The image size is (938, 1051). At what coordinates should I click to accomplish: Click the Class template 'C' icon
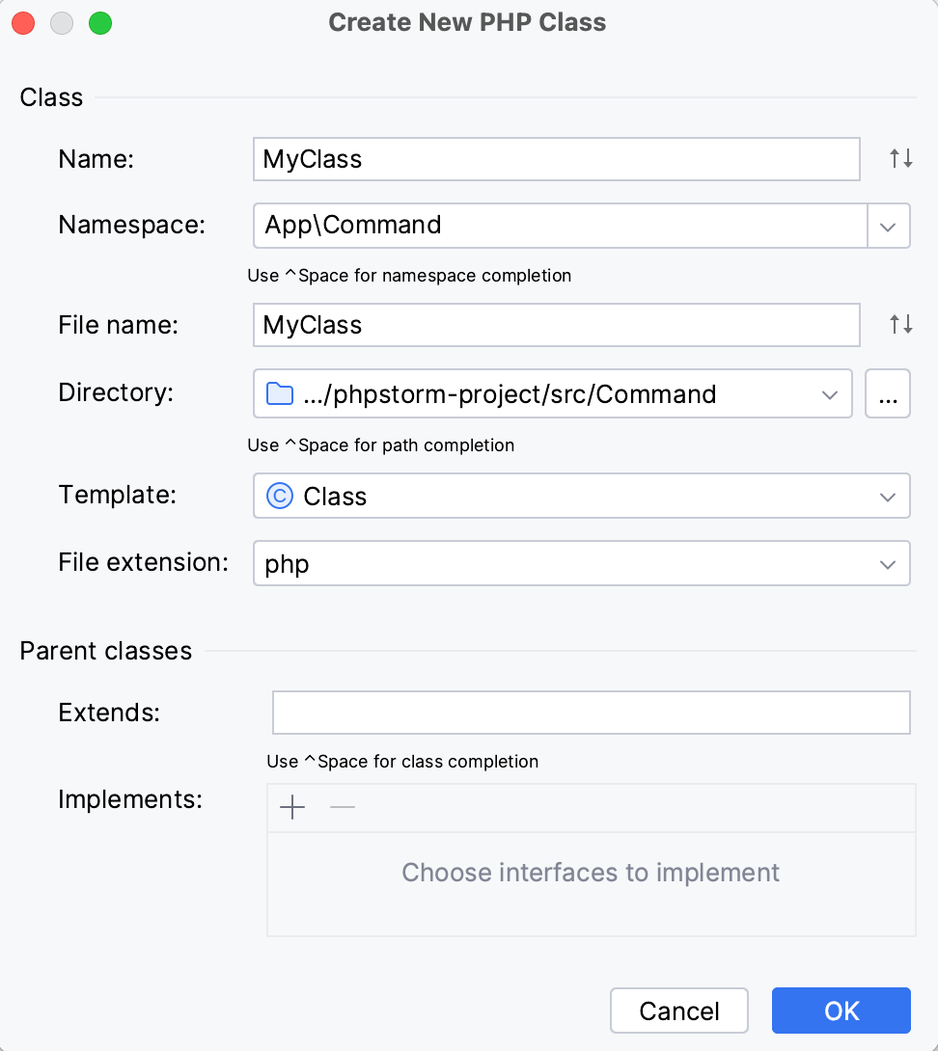tap(278, 496)
